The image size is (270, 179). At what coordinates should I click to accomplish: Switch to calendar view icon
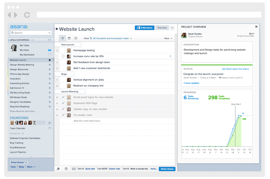69,38
